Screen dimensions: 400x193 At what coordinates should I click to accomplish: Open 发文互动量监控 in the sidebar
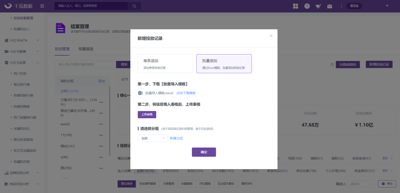(x=25, y=150)
